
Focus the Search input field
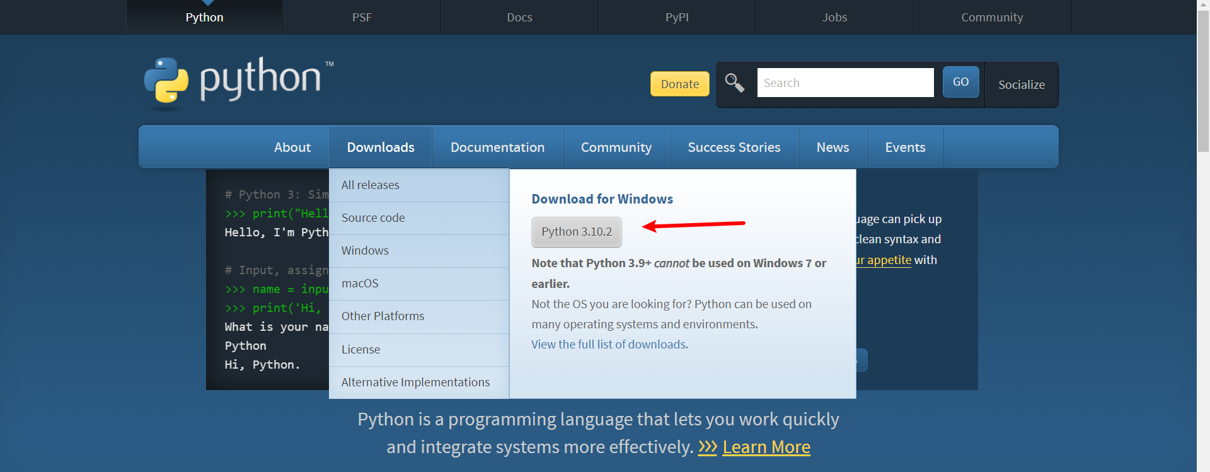[x=845, y=83]
